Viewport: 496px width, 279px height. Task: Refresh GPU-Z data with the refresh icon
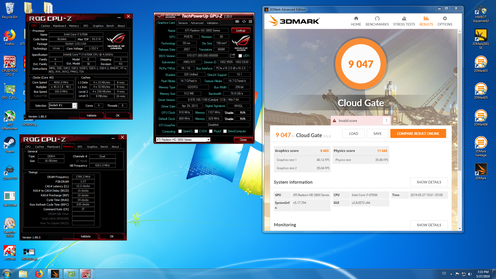(x=244, y=21)
